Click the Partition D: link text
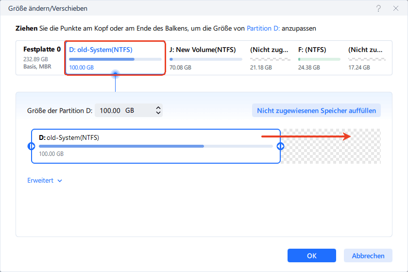This screenshot has height=272, width=408. 263,29
